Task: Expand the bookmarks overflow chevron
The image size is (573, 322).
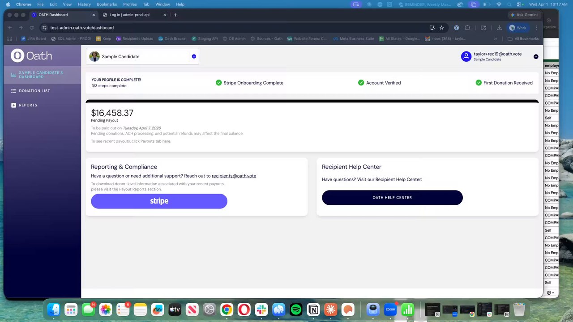Action: (496, 39)
